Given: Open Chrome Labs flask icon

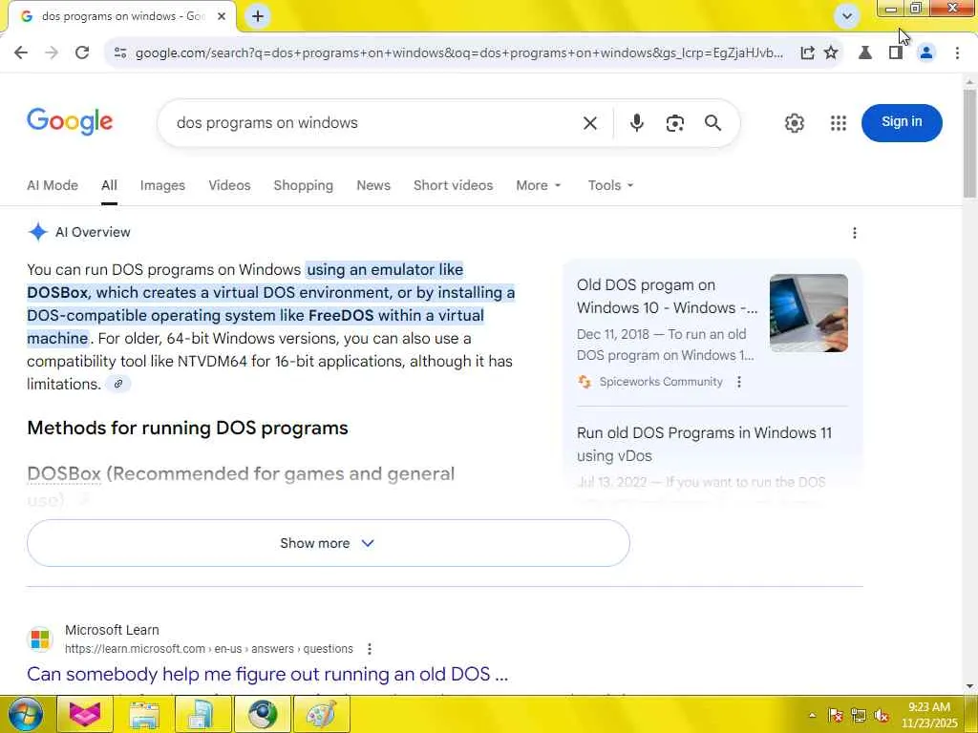Looking at the screenshot, I should pos(865,53).
